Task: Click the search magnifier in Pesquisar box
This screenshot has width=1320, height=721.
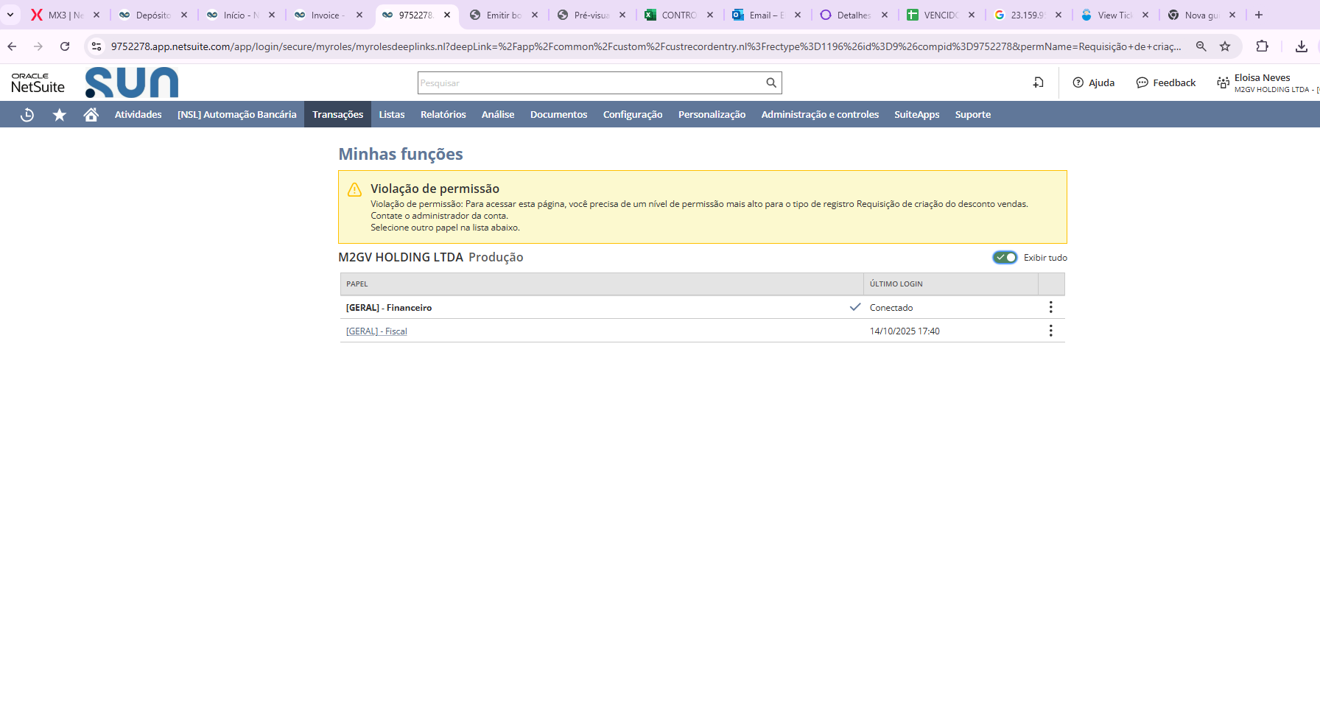Action: 770,83
